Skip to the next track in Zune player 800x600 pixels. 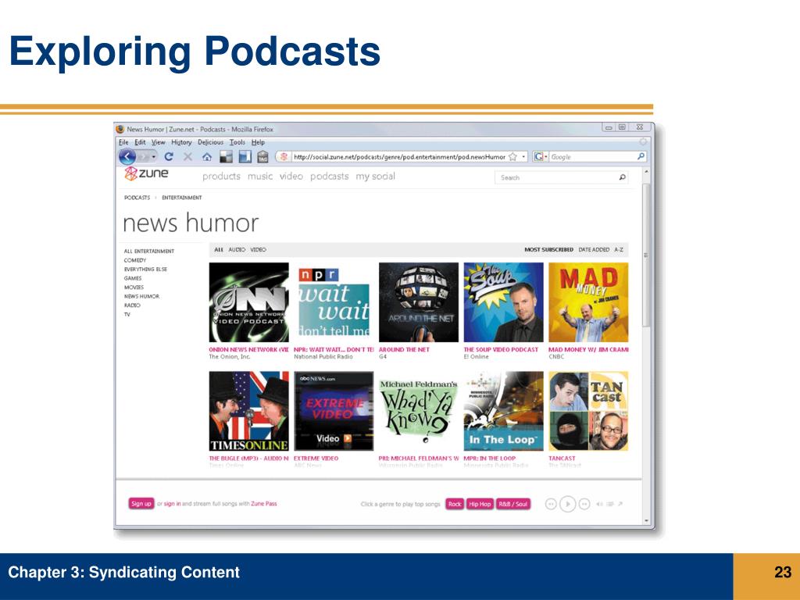[584, 504]
